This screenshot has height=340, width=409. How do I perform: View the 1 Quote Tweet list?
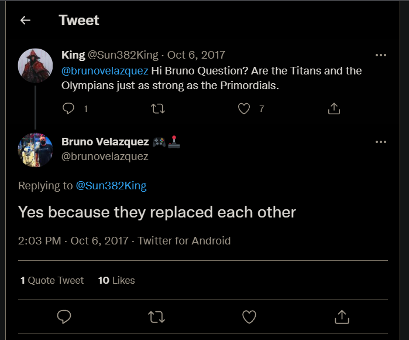pyautogui.click(x=52, y=280)
